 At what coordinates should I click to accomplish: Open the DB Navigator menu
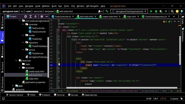(92, 6)
